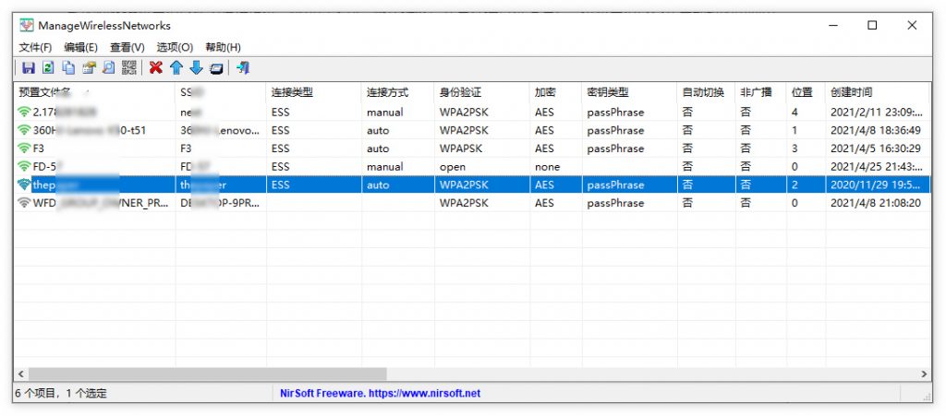Open the 选项(O) menu
The width and height of the screenshot is (946, 416).
175,47
